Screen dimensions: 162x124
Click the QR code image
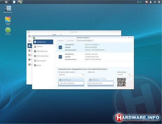point(122,82)
